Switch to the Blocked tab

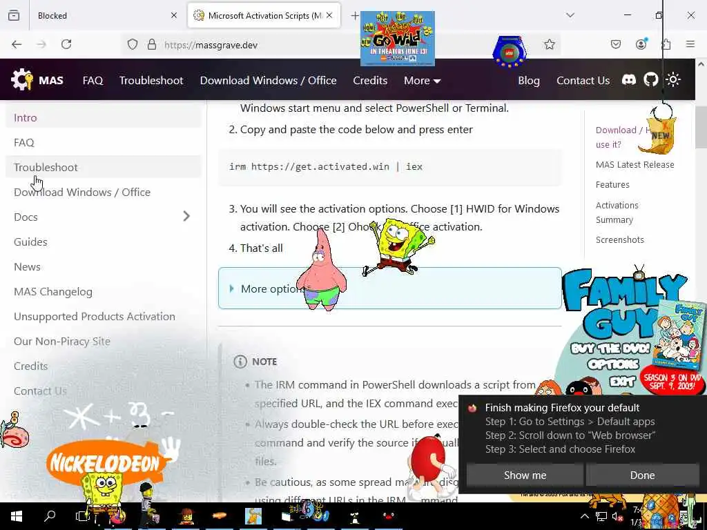(106, 15)
